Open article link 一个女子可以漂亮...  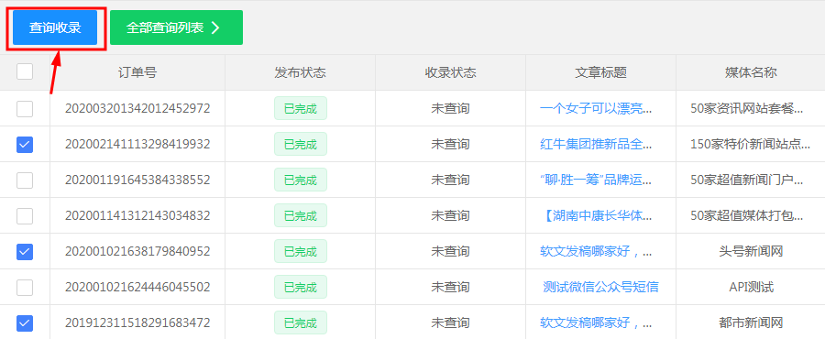coord(596,109)
